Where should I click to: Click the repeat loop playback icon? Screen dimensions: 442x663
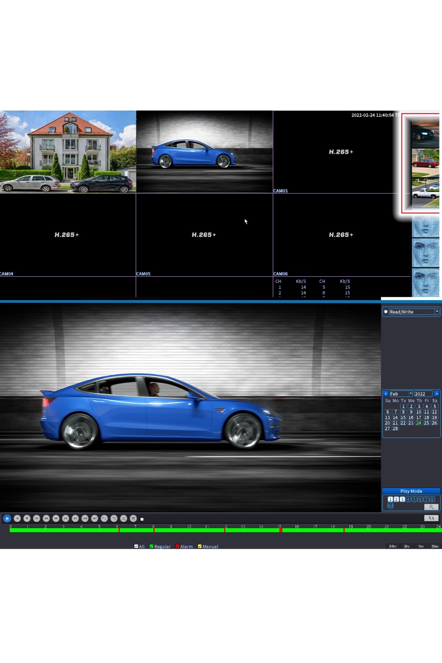(104, 518)
